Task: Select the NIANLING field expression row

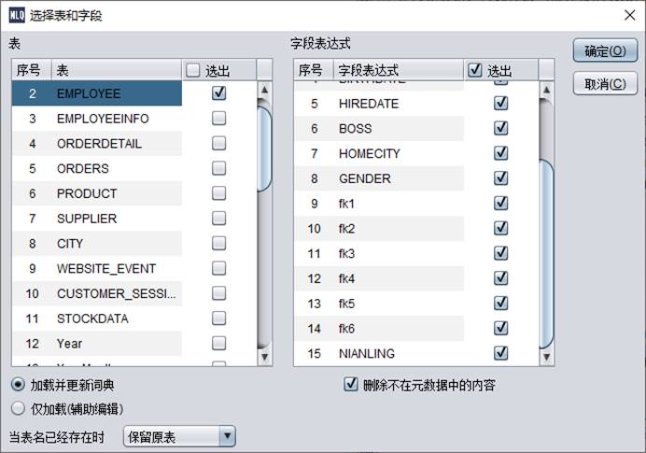Action: (366, 353)
